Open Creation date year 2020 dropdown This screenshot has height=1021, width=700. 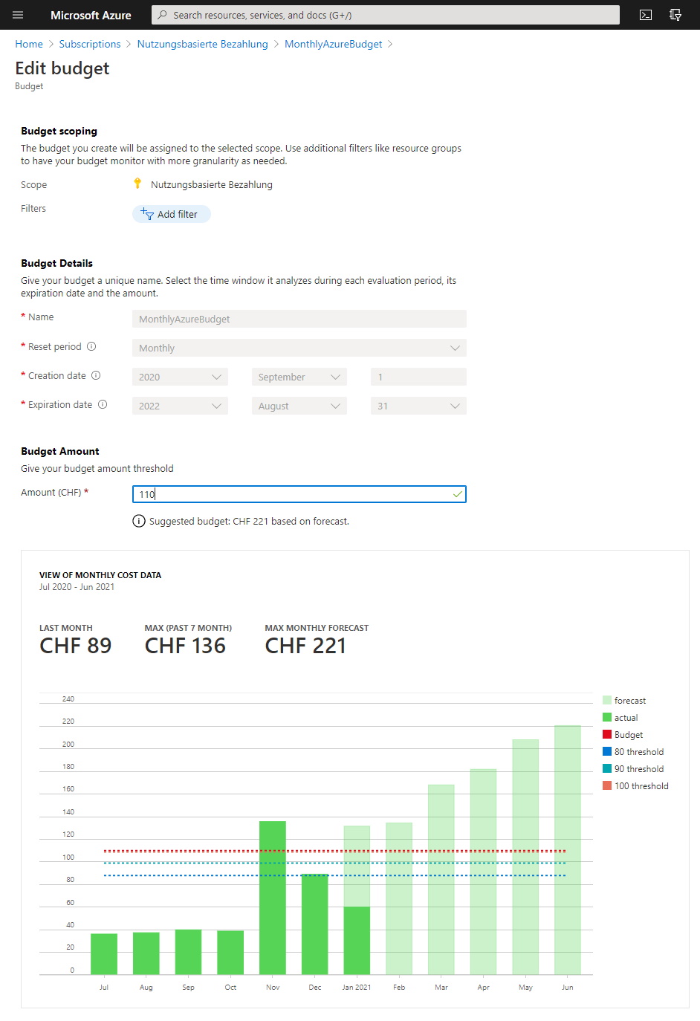(180, 377)
